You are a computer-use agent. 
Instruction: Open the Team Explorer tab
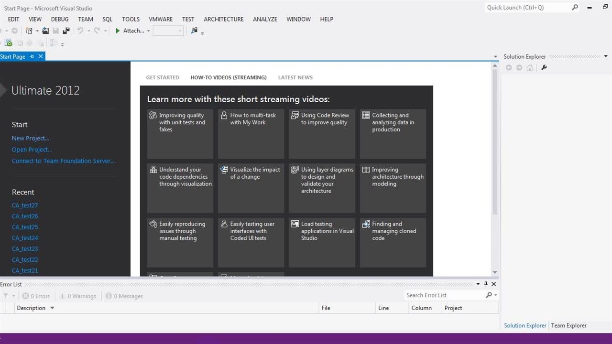click(568, 325)
